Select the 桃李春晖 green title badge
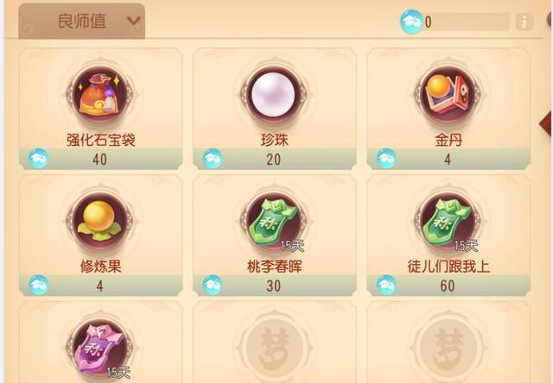Image resolution: width=553 pixels, height=383 pixels. (x=274, y=221)
